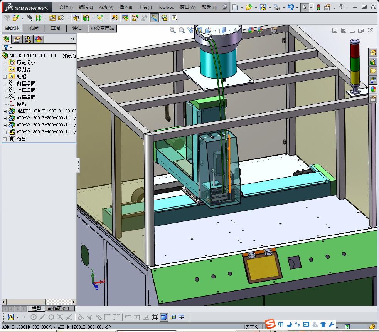
Task: Expand the ADD-K-12001B-200-000 subassembly node
Action: pyautogui.click(x=5, y=118)
